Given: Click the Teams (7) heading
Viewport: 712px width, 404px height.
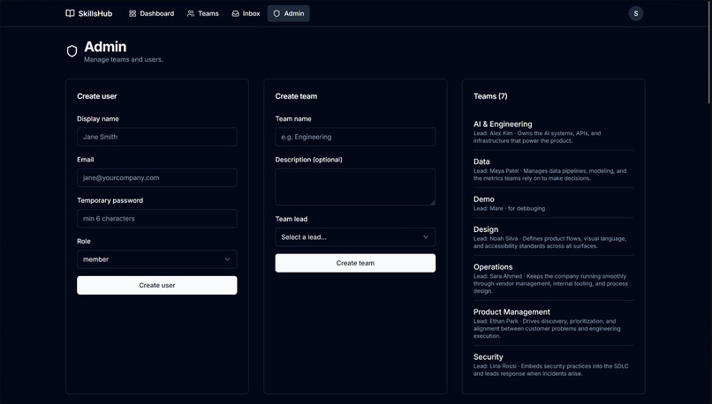Looking at the screenshot, I should coord(490,96).
